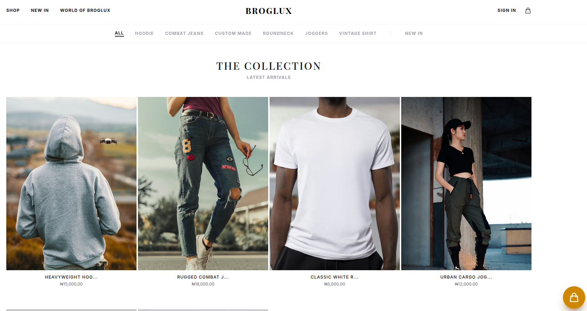Open the SHOP menu
The height and width of the screenshot is (311, 587).
tap(13, 10)
